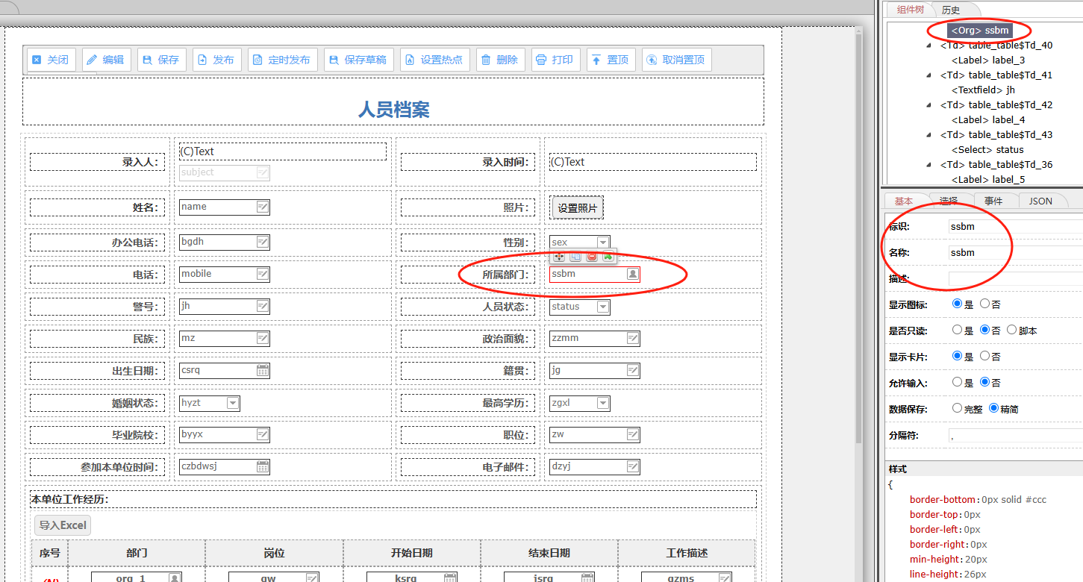1083x582 pixels.
Task: Click the edit icon in mobile field
Action: tap(263, 274)
